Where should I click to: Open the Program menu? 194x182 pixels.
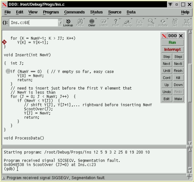pos(51,12)
